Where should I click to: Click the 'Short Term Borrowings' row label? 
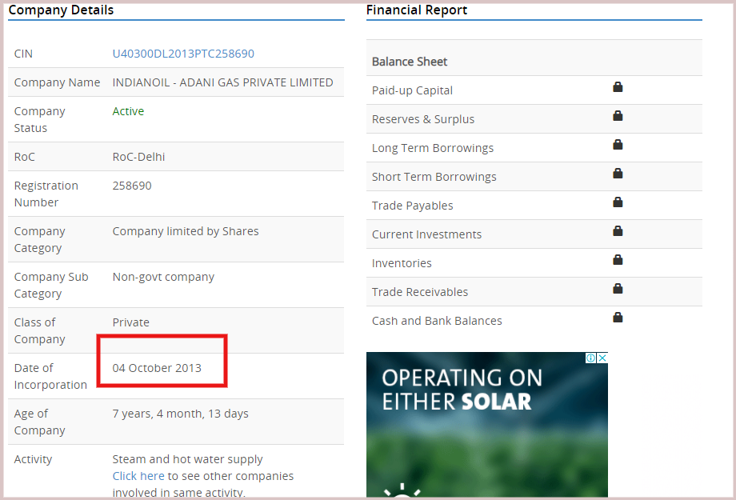coord(434,177)
